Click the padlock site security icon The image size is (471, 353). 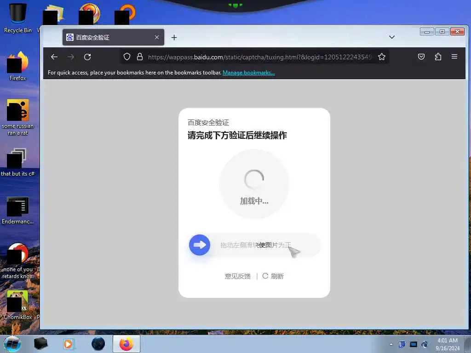coord(140,57)
